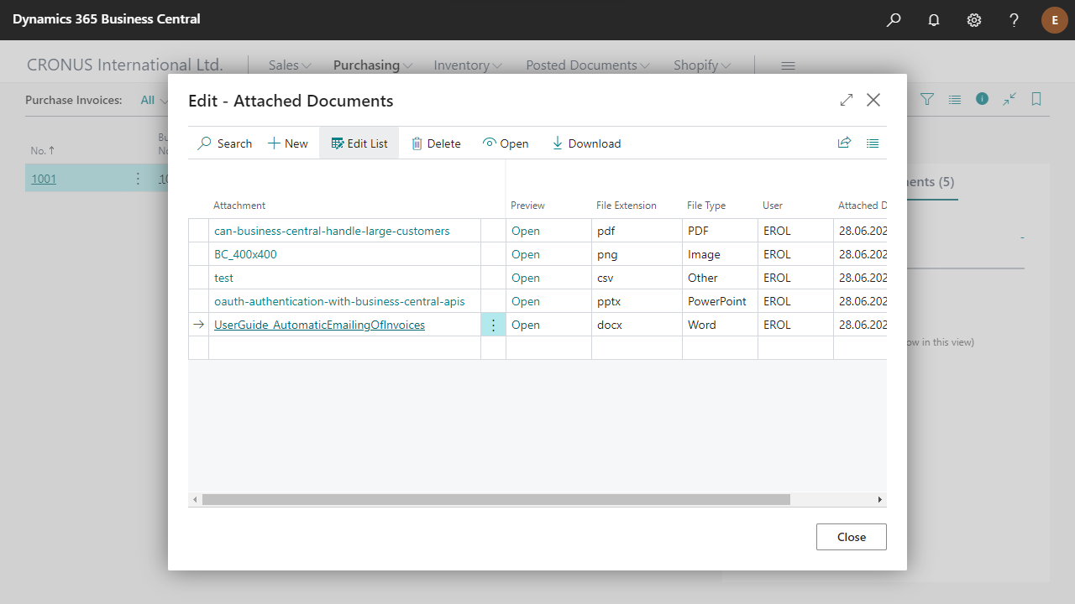Screen dimensions: 1075x604
Task: Open invoice 1001 in the background list
Action: (x=44, y=179)
